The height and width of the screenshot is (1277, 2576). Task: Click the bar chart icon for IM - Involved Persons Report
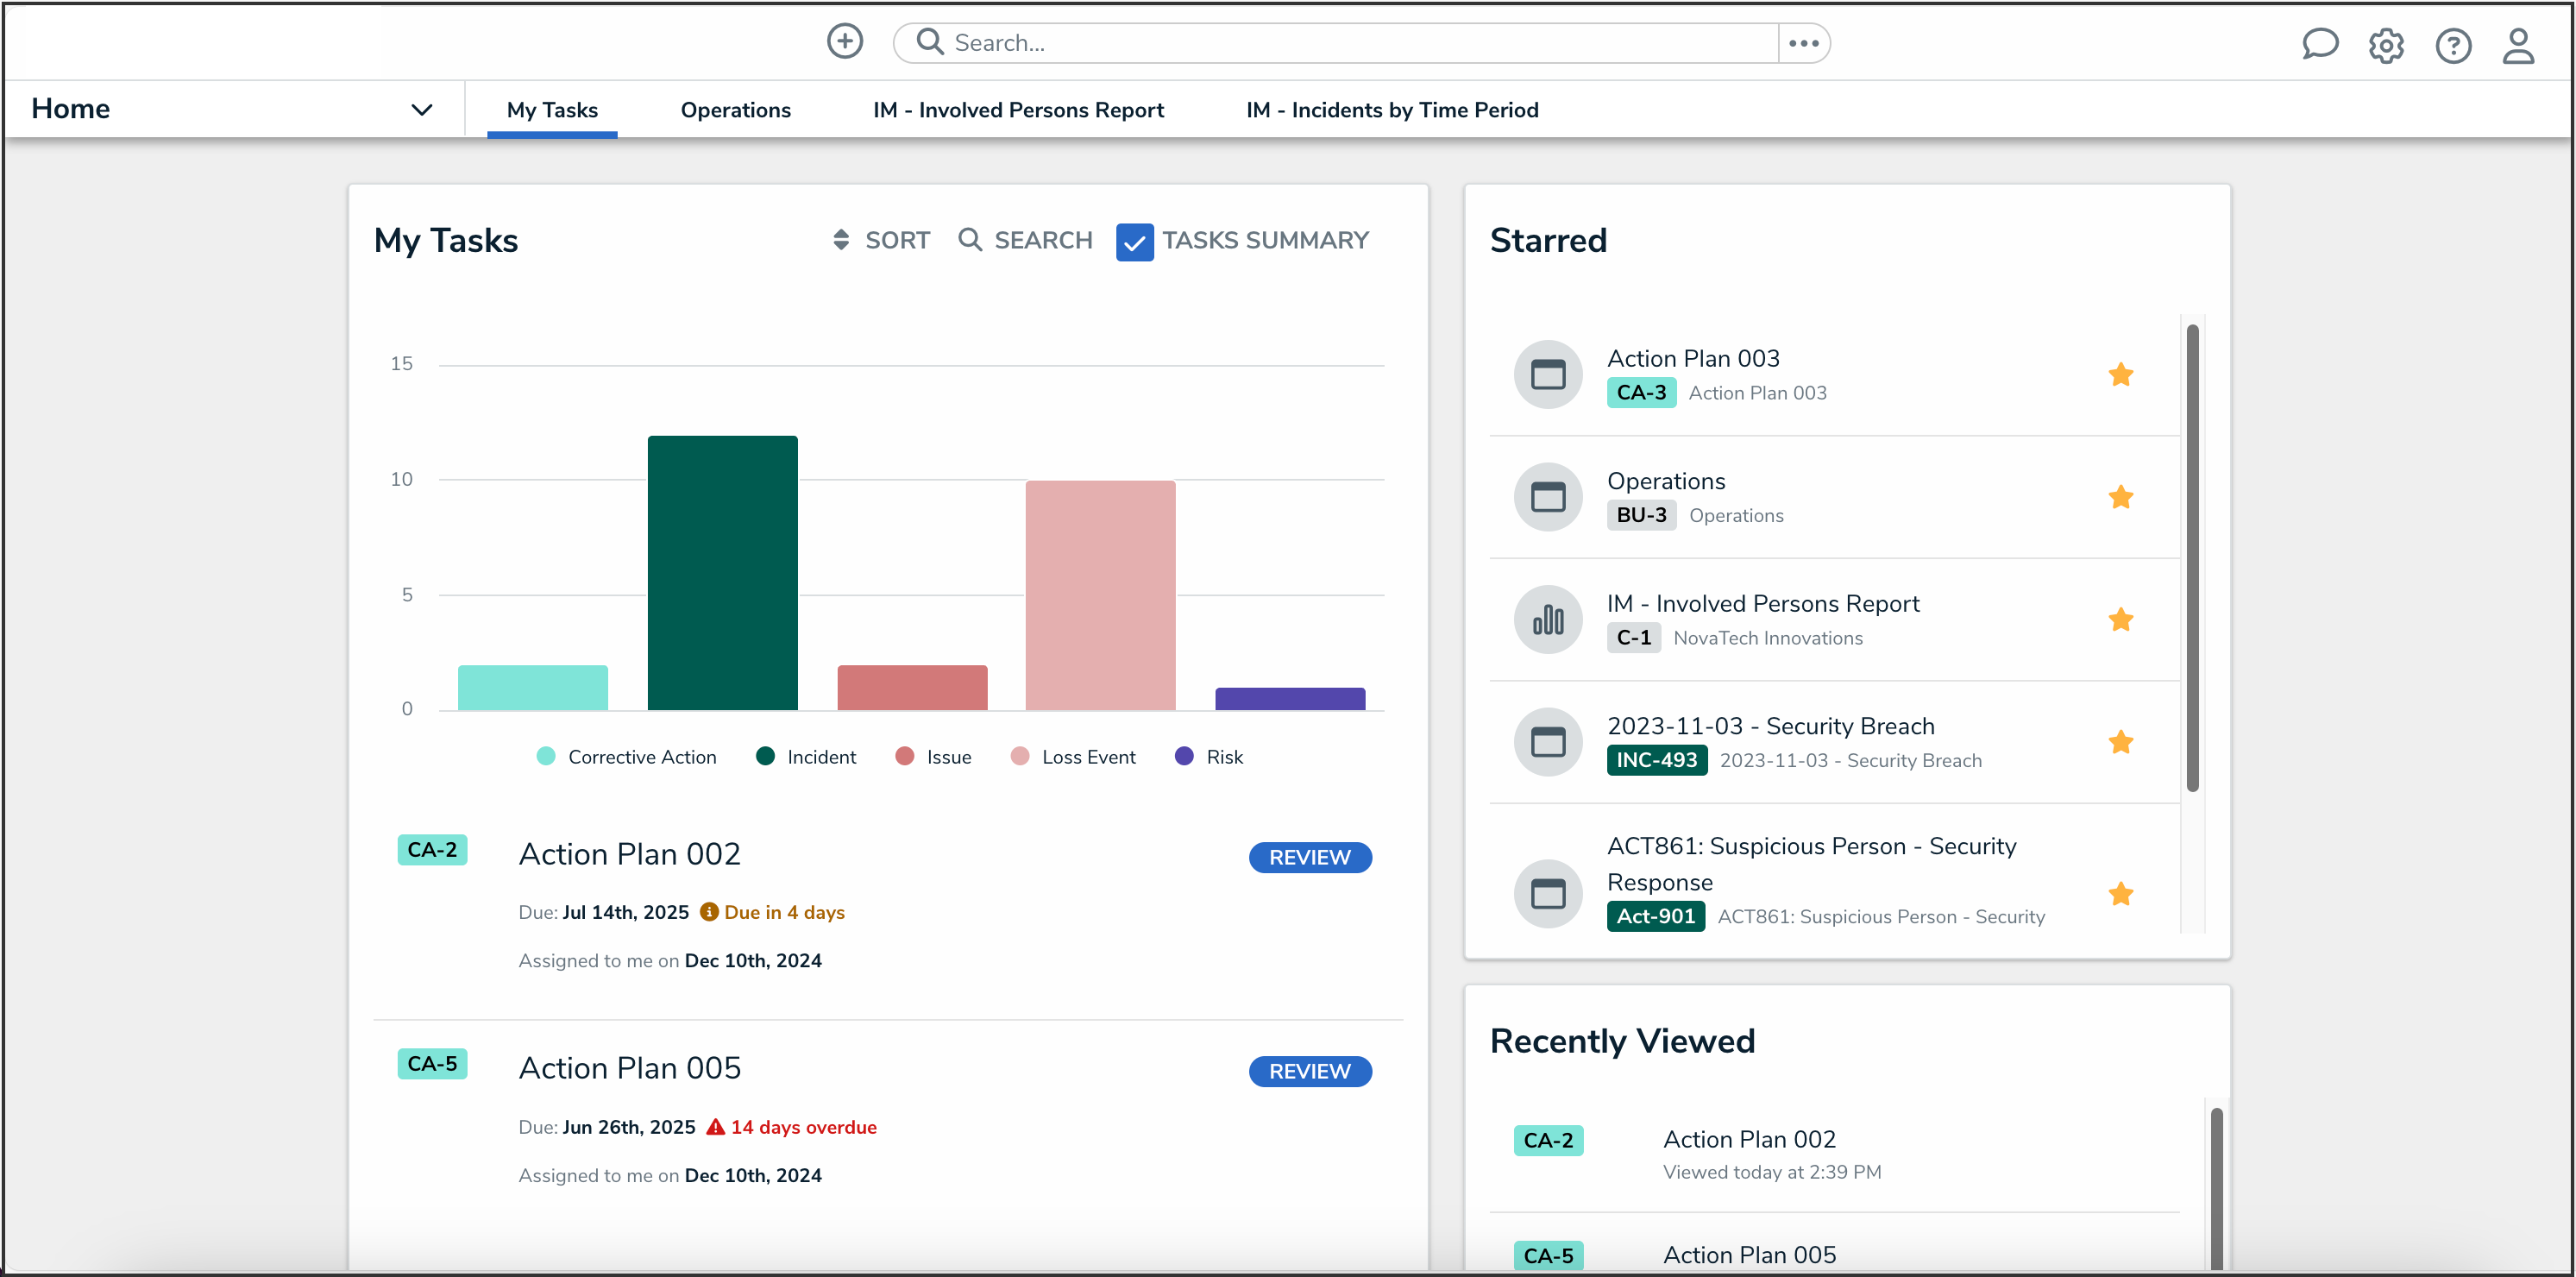click(x=1548, y=620)
